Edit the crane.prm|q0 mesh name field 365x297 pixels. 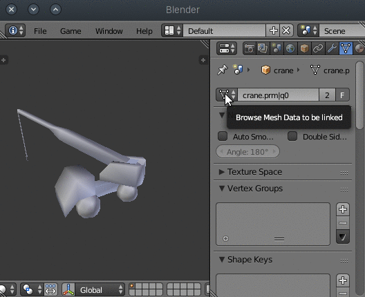coord(278,95)
